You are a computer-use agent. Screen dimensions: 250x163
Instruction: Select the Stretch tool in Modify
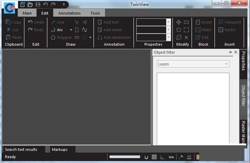pyautogui.click(x=186, y=22)
